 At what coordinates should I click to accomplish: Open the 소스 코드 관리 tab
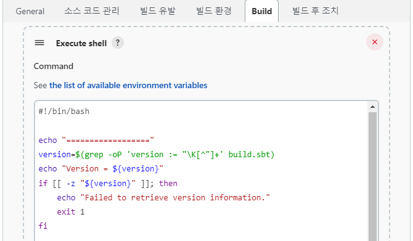(x=92, y=11)
